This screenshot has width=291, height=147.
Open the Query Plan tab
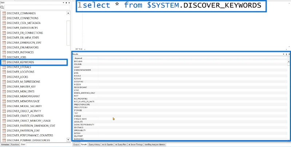click(121, 144)
